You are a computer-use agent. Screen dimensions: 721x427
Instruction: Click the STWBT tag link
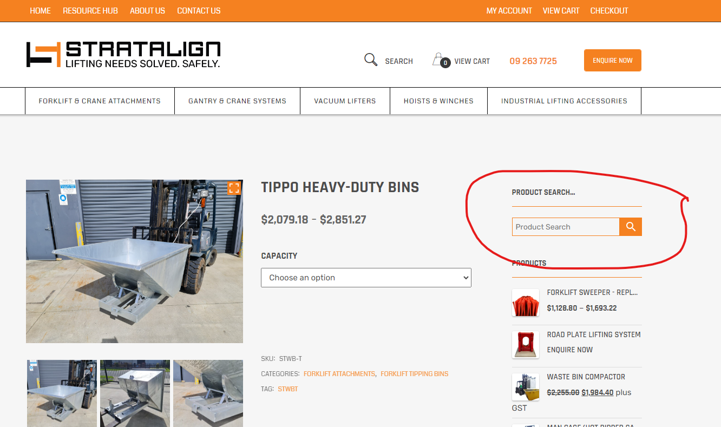pyautogui.click(x=288, y=389)
